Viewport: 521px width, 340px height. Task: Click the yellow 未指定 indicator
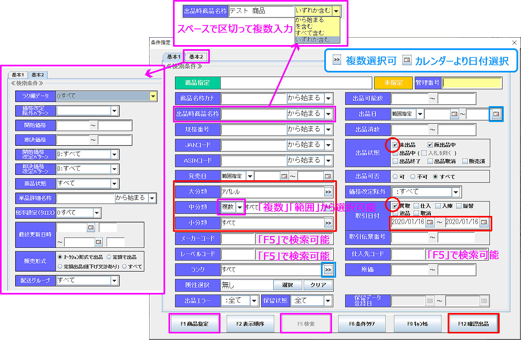point(393,83)
